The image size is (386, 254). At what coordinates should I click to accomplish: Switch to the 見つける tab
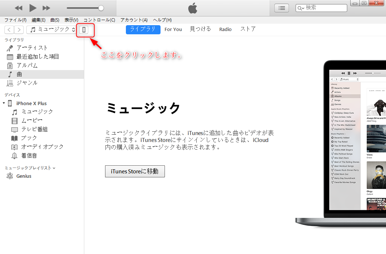click(x=200, y=29)
